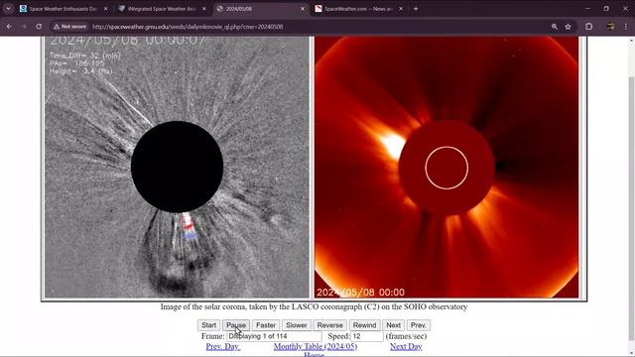This screenshot has height=357, width=635.
Task: Click the red LASCO C2 coronagraph image
Action: point(446,167)
